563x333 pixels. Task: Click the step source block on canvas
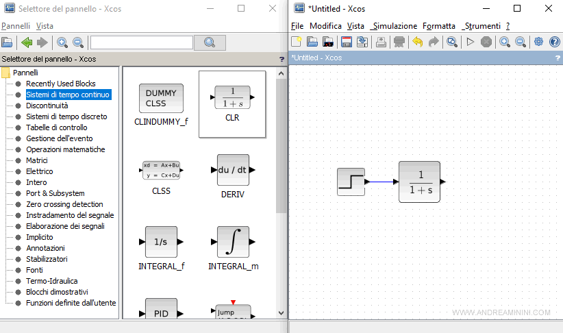pos(351,182)
